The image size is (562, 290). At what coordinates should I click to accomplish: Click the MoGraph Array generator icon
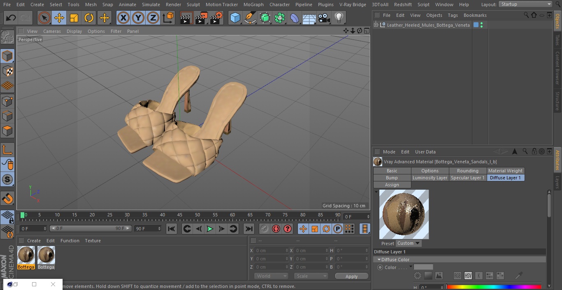(x=280, y=18)
